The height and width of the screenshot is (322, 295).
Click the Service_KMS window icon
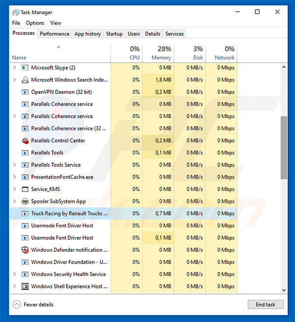pos(25,189)
